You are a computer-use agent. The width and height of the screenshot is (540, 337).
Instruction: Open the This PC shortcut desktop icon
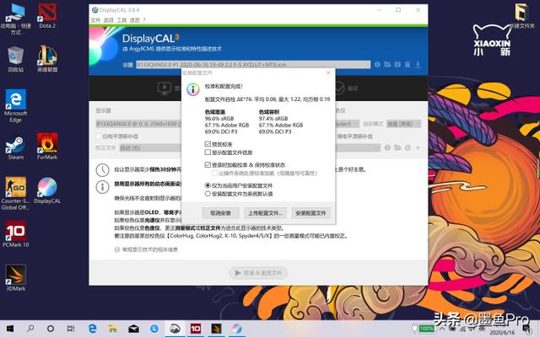(15, 19)
